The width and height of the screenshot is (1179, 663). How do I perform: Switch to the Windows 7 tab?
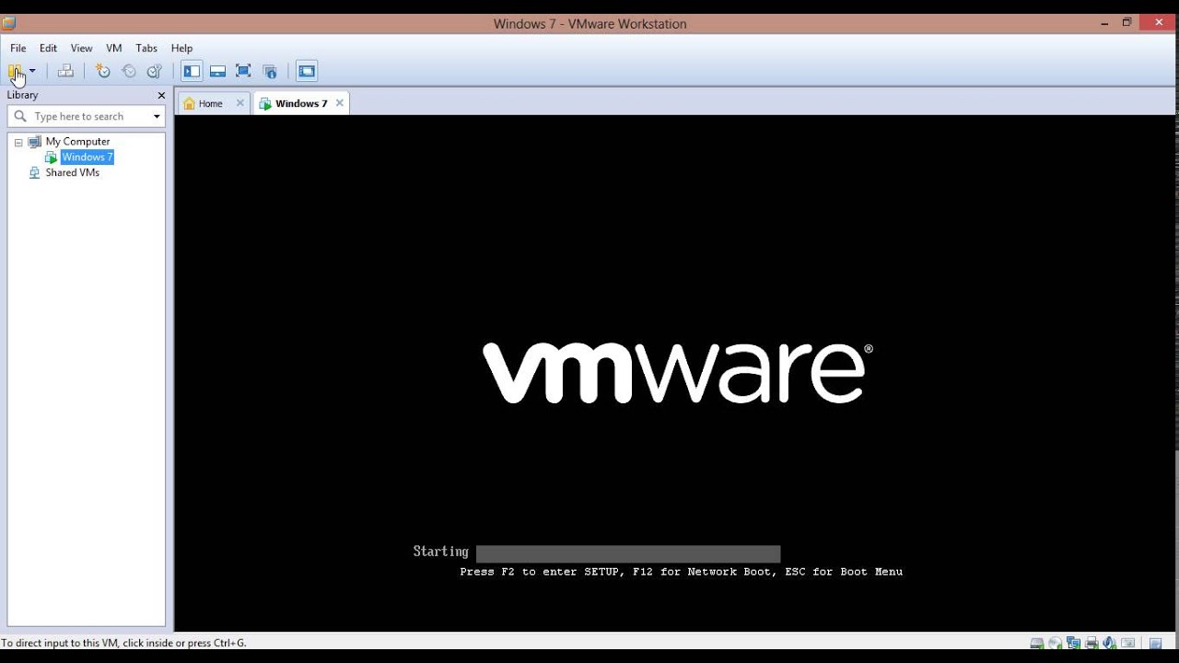(301, 103)
